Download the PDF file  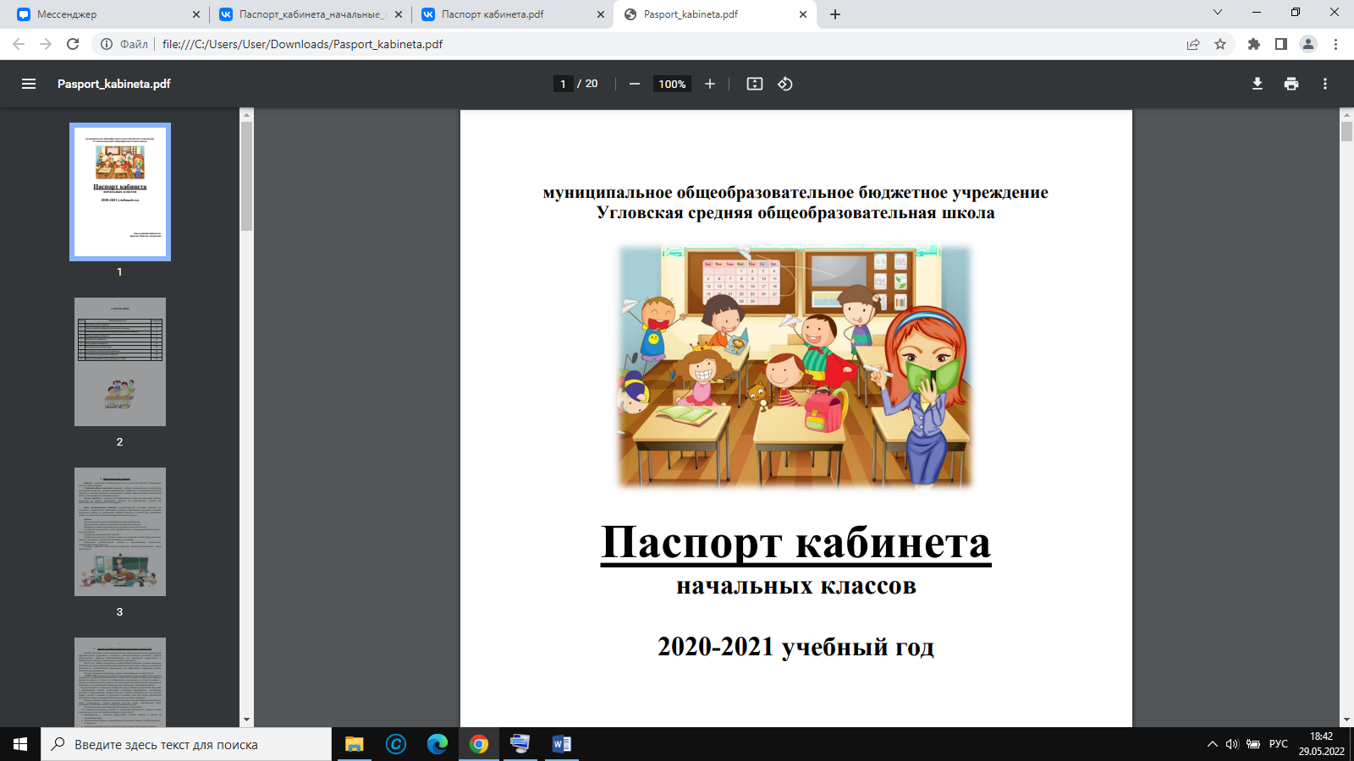1258,84
